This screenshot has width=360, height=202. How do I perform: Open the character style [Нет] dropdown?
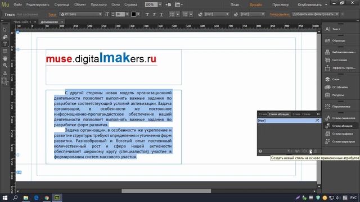click(252, 14)
